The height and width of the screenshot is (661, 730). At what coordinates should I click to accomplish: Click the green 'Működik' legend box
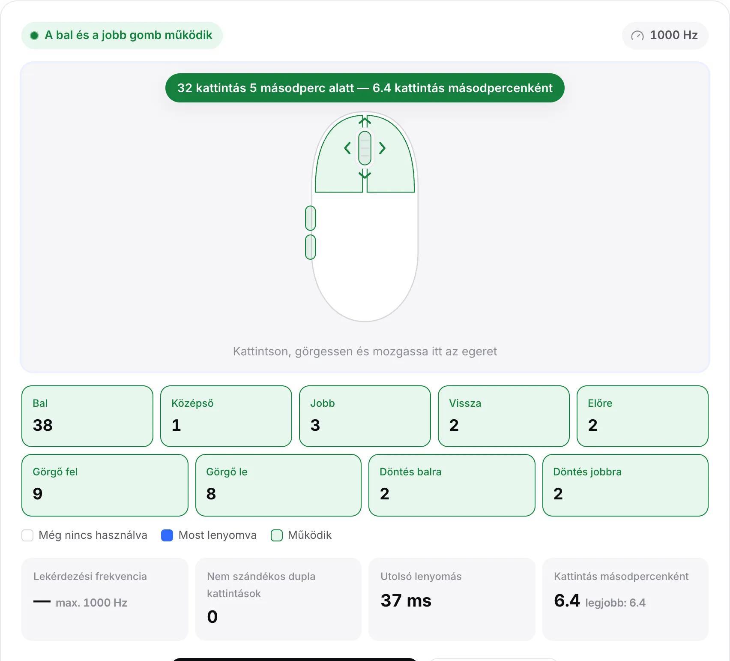point(277,535)
